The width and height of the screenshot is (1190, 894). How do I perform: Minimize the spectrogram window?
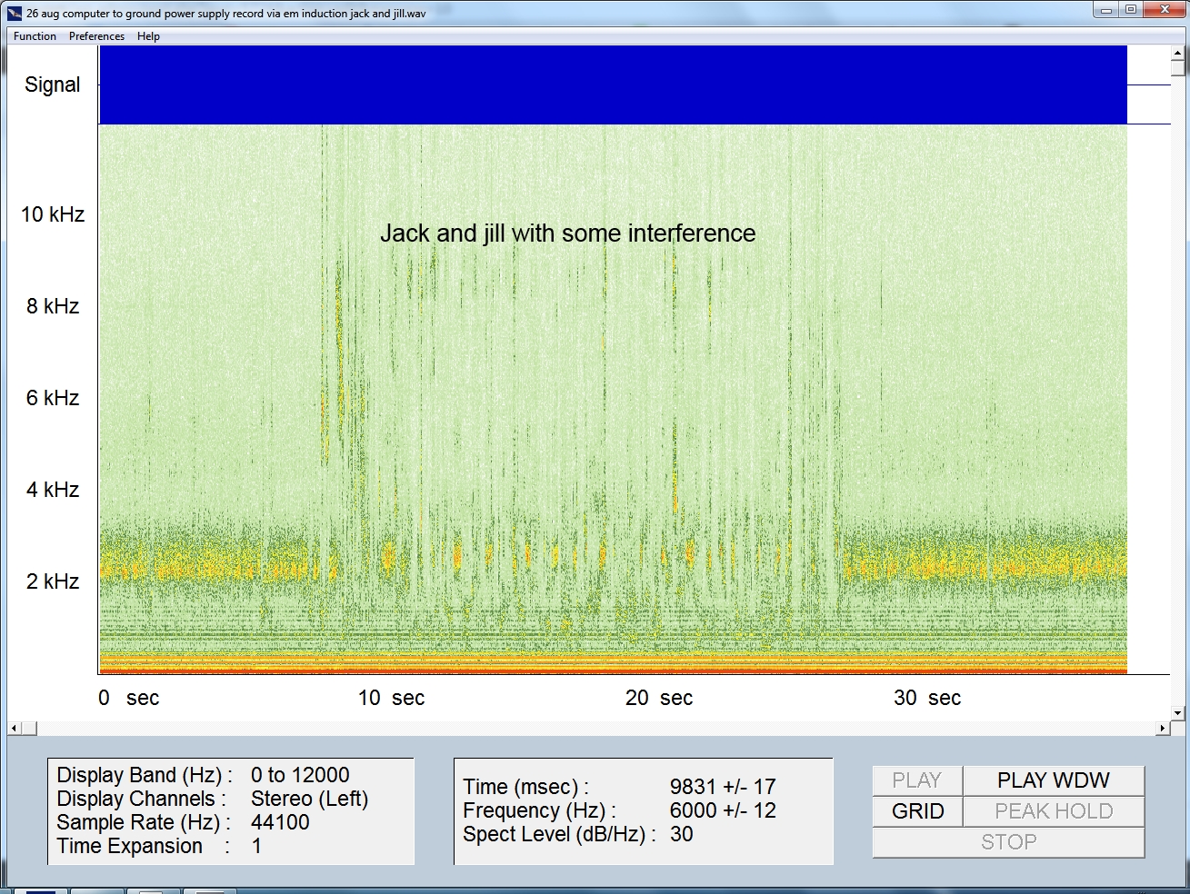(x=1105, y=10)
